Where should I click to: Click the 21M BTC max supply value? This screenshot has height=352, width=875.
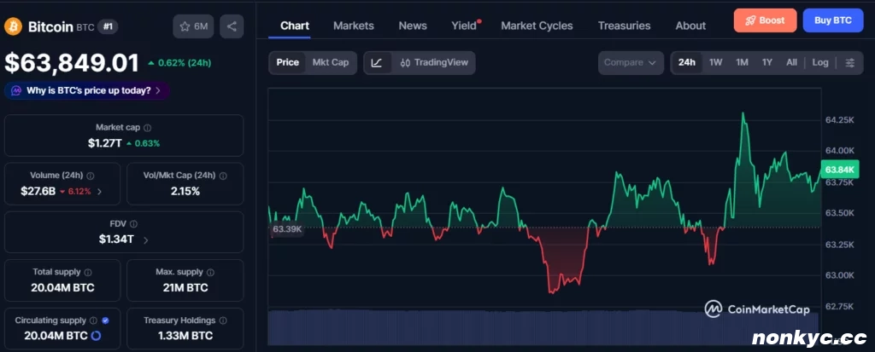point(185,288)
